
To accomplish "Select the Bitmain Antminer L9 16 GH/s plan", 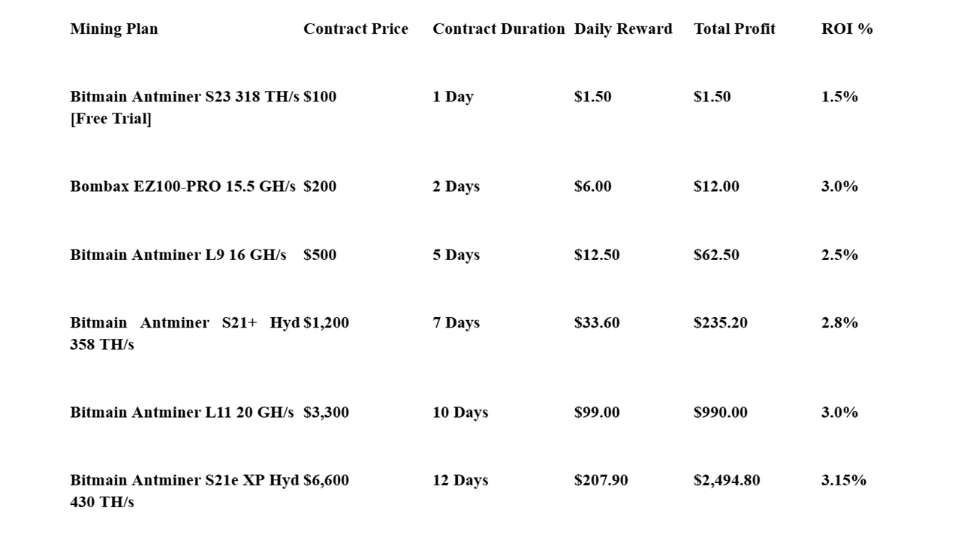I will (x=178, y=255).
